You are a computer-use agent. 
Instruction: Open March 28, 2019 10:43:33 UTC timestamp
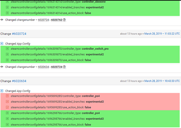click(x=162, y=81)
